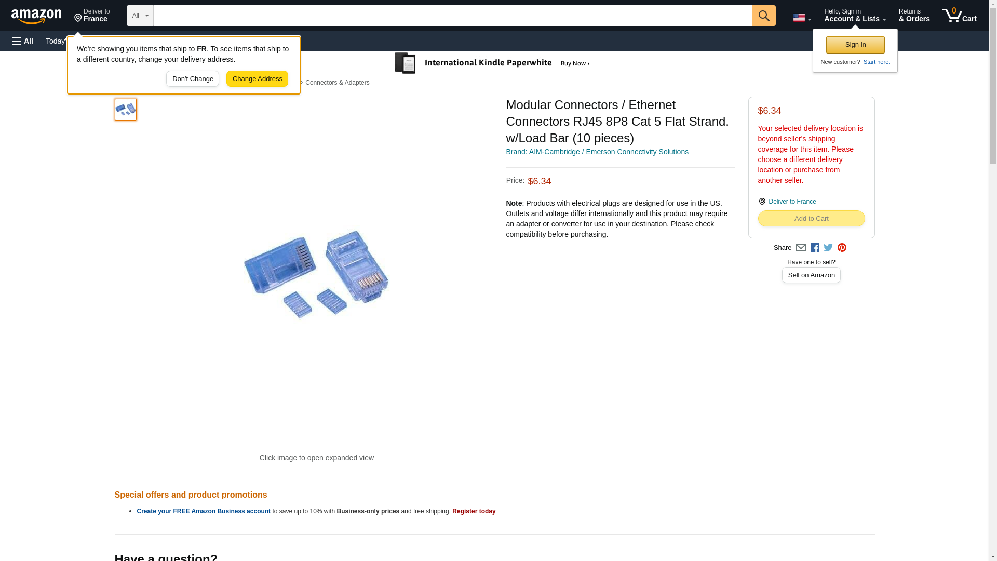997x561 pixels.
Task: Select the product image thumbnail
Action: coord(126,110)
